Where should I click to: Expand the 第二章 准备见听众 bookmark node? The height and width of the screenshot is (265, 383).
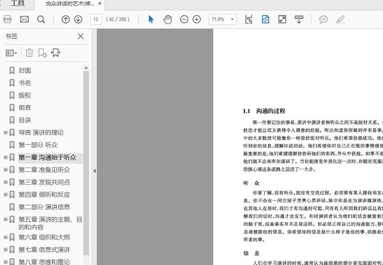coord(6,169)
